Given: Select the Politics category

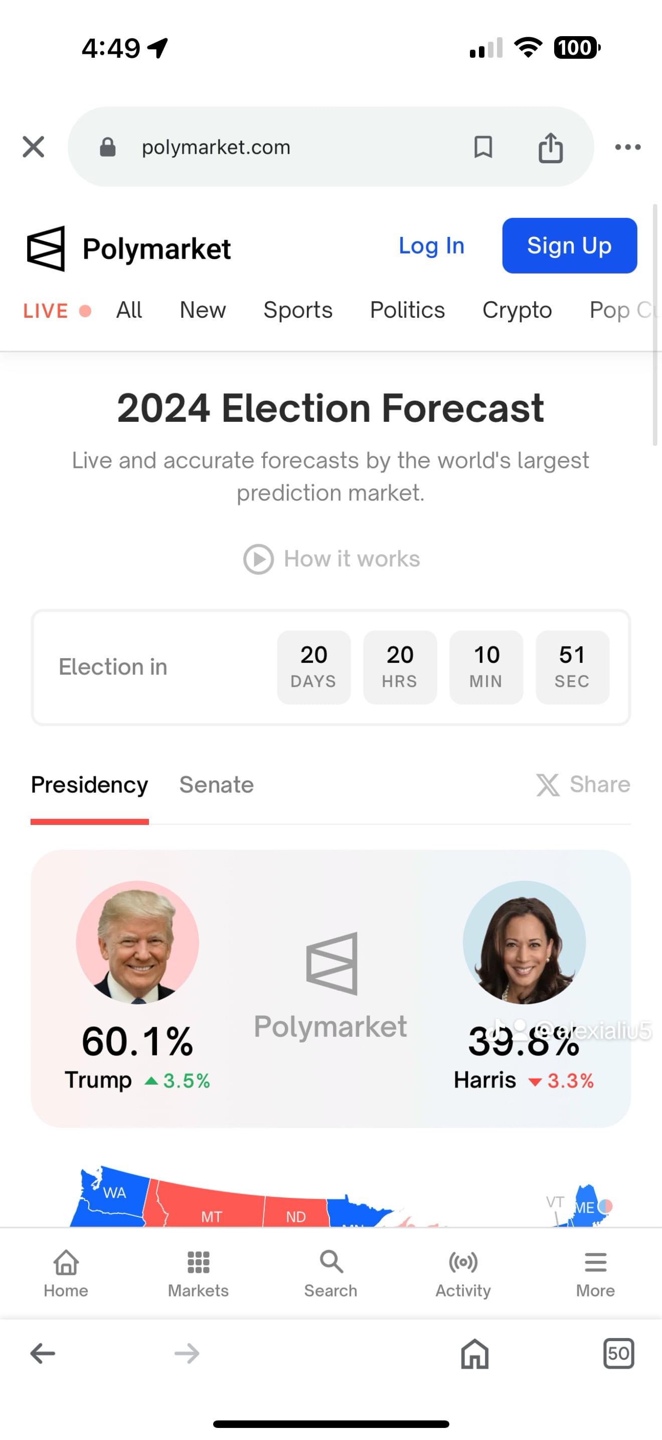Looking at the screenshot, I should 407,310.
